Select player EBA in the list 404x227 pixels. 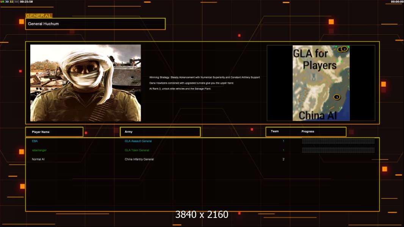point(35,141)
